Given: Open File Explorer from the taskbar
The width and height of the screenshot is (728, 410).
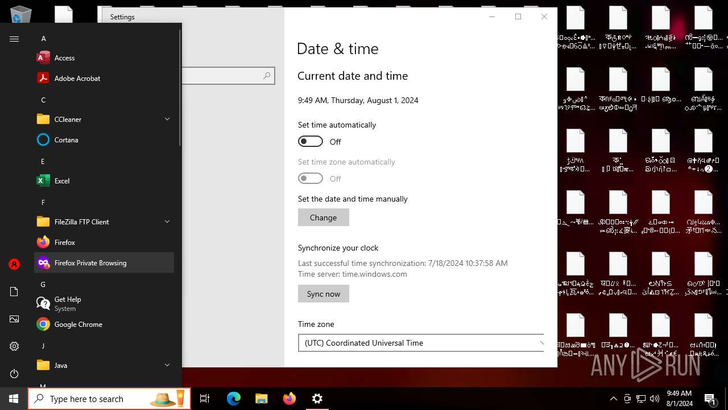Looking at the screenshot, I should [261, 399].
